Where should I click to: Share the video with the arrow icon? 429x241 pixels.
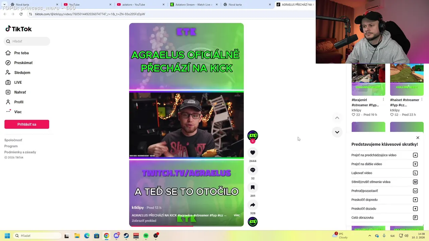coord(253,205)
